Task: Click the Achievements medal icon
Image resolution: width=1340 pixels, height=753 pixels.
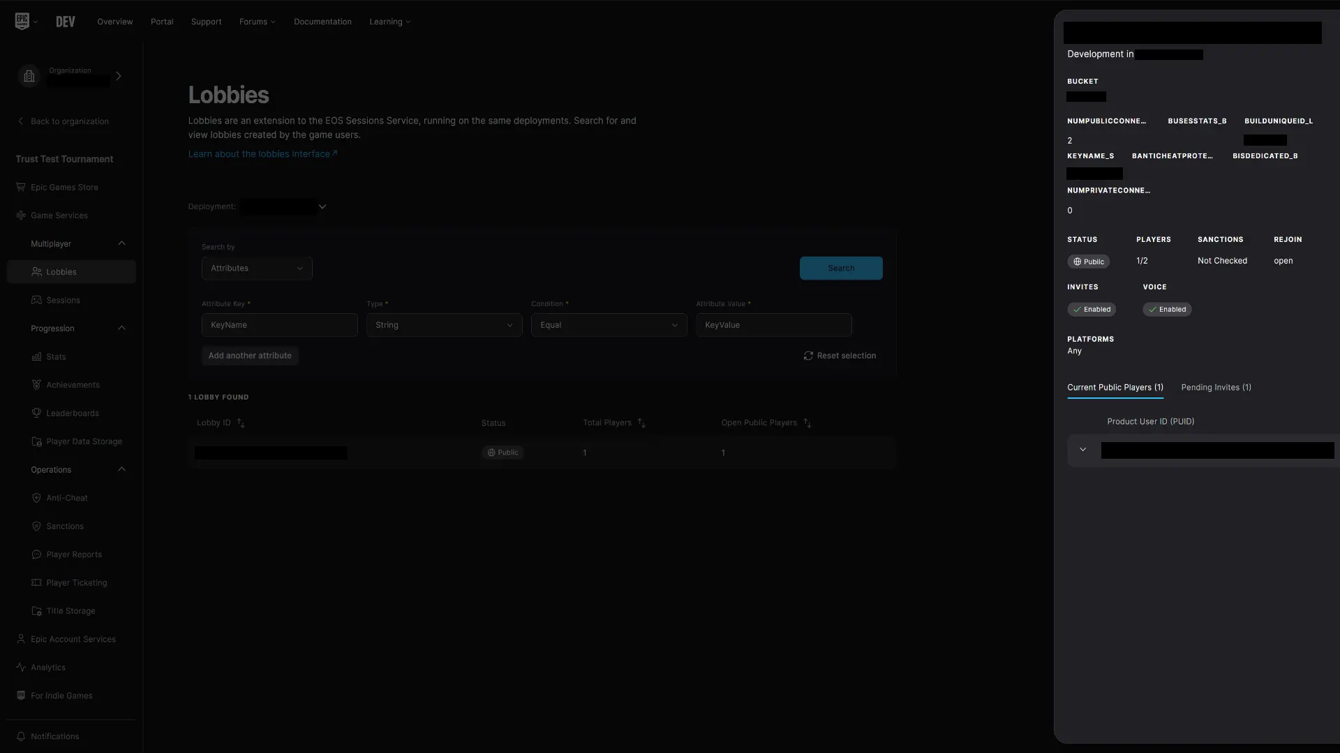Action: [x=36, y=385]
